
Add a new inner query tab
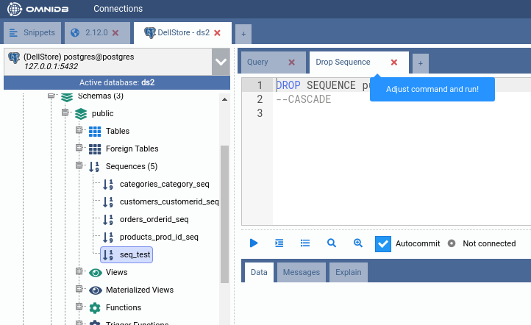pyautogui.click(x=420, y=63)
